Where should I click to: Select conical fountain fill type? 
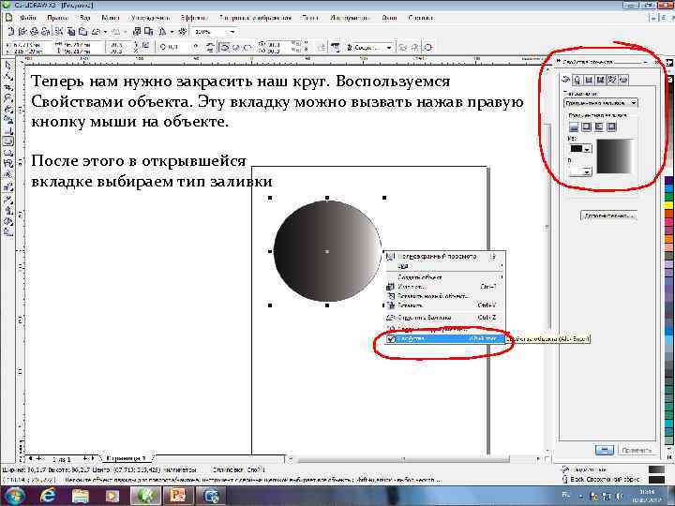(x=599, y=126)
